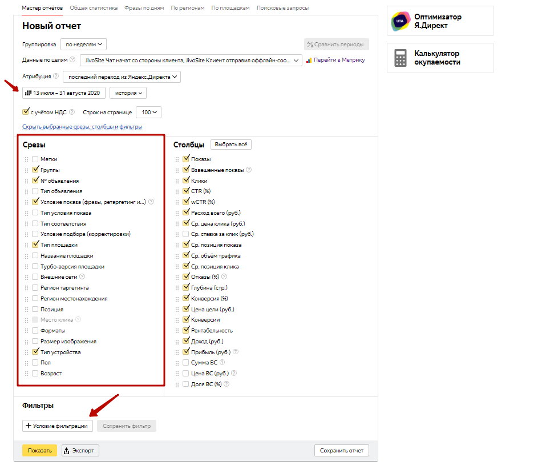Click the help icon beside Взвешенные показы
This screenshot has width=550, height=465.
coord(249,170)
